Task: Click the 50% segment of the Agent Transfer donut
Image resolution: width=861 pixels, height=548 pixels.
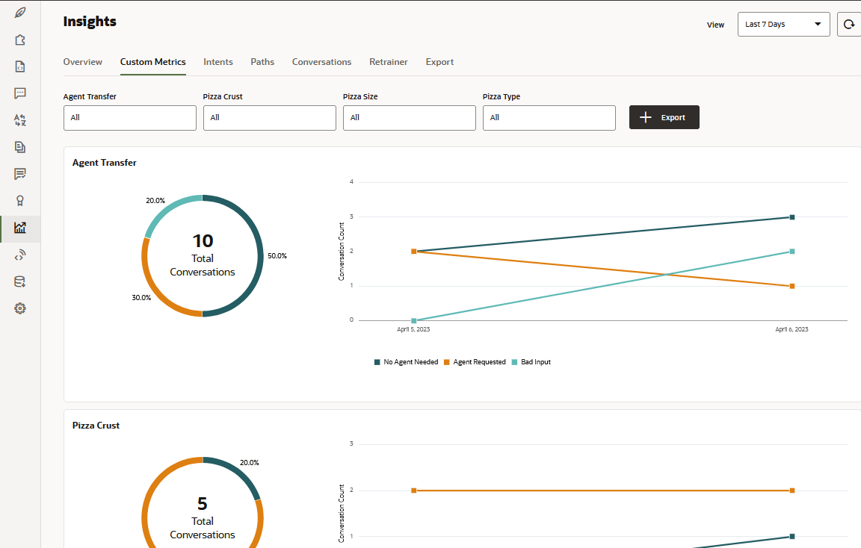Action: pos(260,256)
